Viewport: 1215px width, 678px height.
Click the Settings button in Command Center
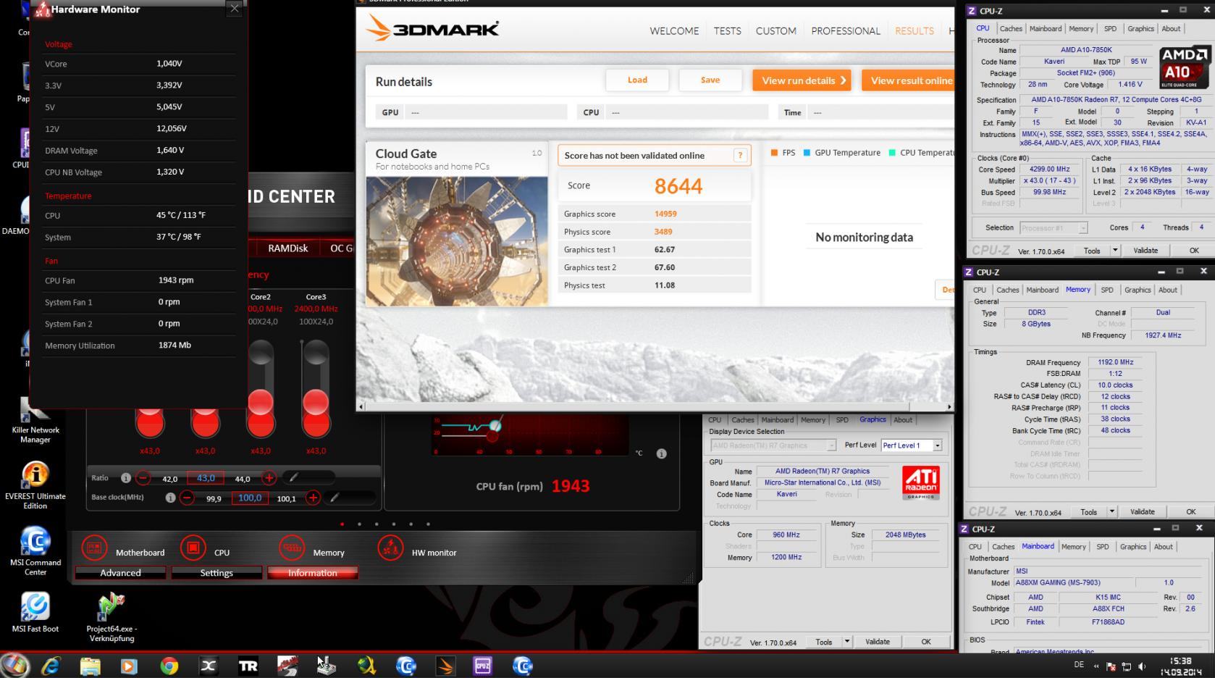216,573
